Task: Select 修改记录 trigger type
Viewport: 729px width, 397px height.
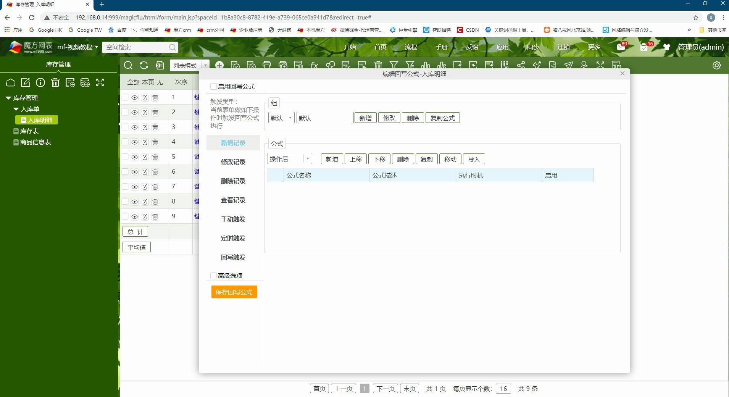Action: (x=233, y=162)
